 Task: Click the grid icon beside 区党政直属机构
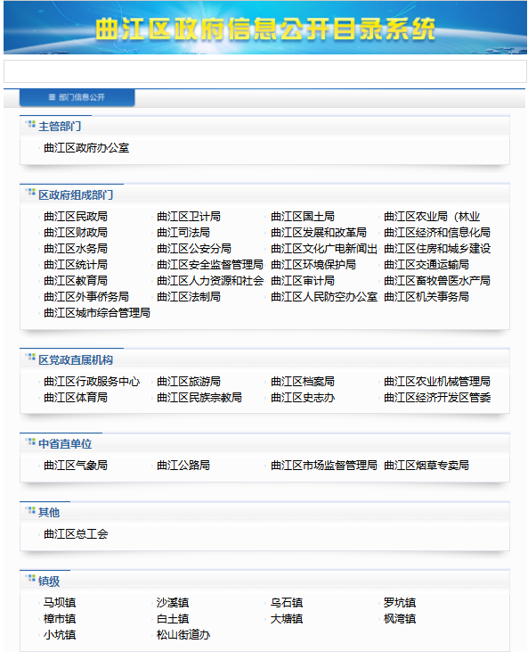(30, 357)
